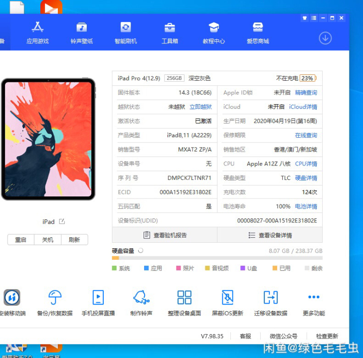Click 检查更新 check for updates

(327, 336)
